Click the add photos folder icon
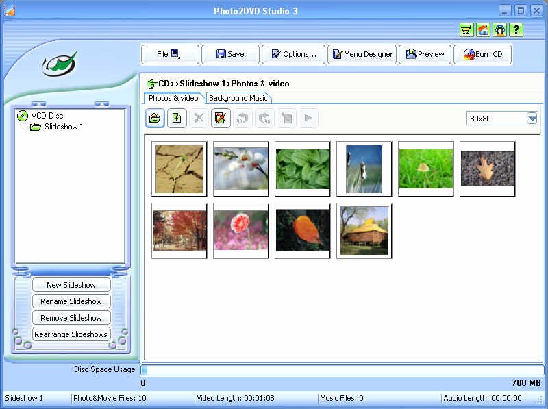The width and height of the screenshot is (548, 409). [x=155, y=118]
